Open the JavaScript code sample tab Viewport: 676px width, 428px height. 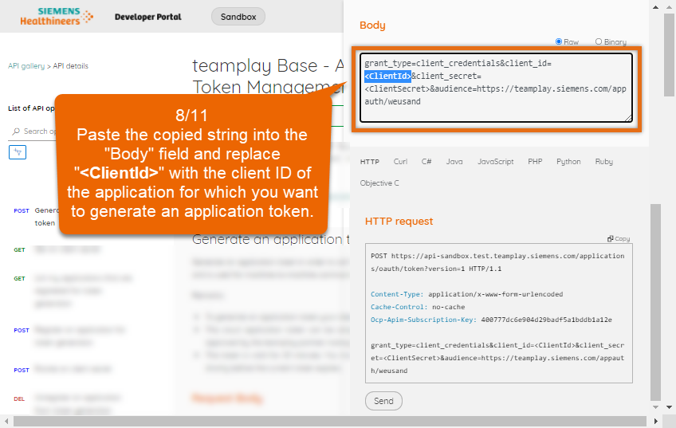[x=495, y=162]
